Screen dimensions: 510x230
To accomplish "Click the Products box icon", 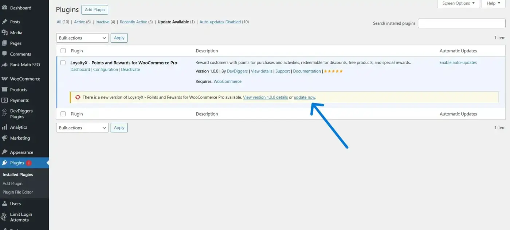I will [x=4, y=89].
